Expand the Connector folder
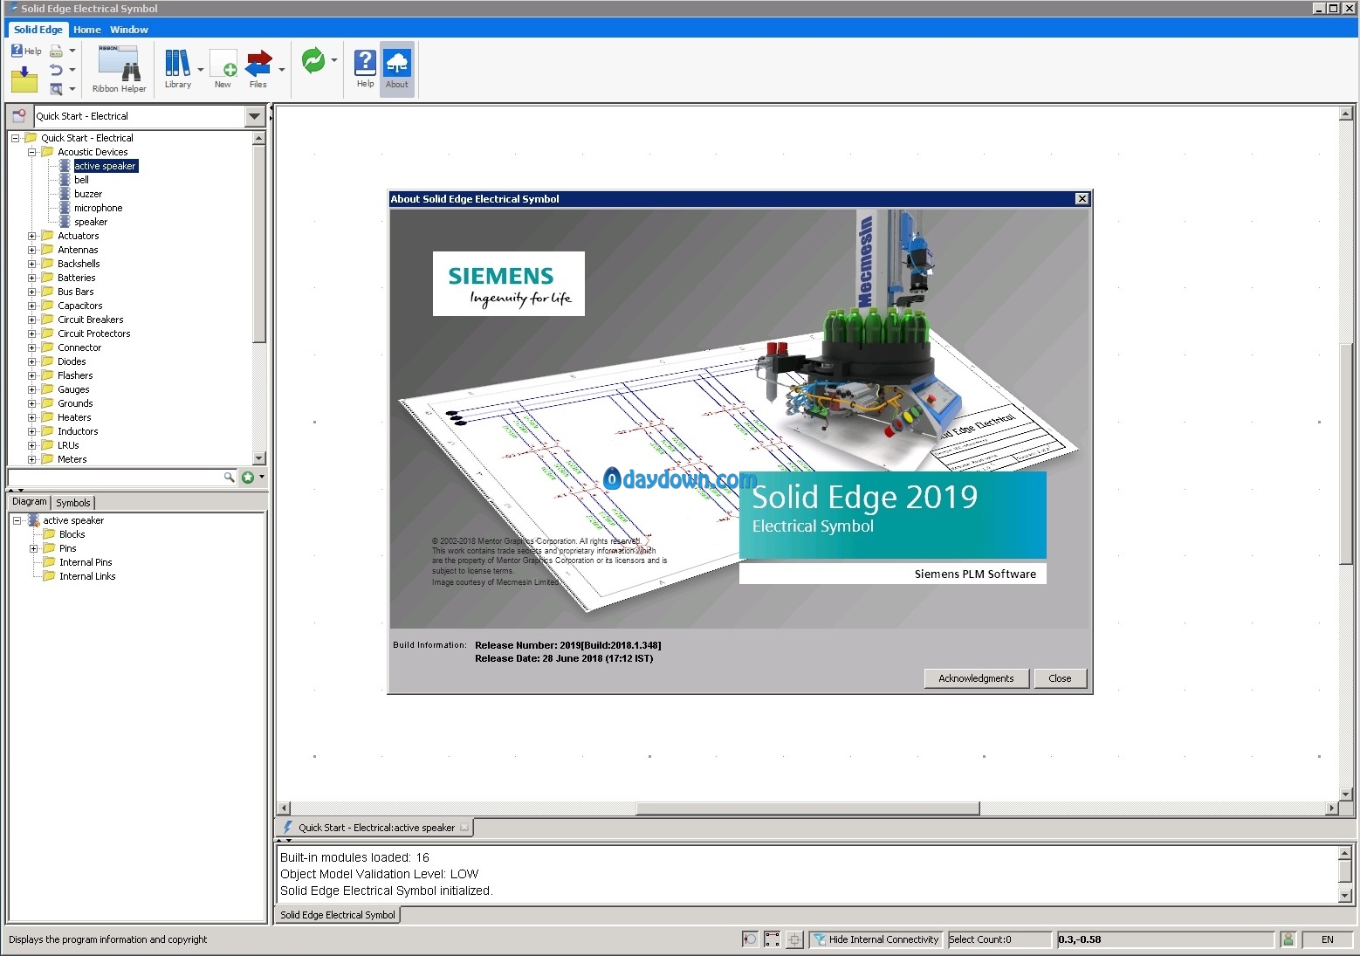The width and height of the screenshot is (1360, 956). point(32,347)
